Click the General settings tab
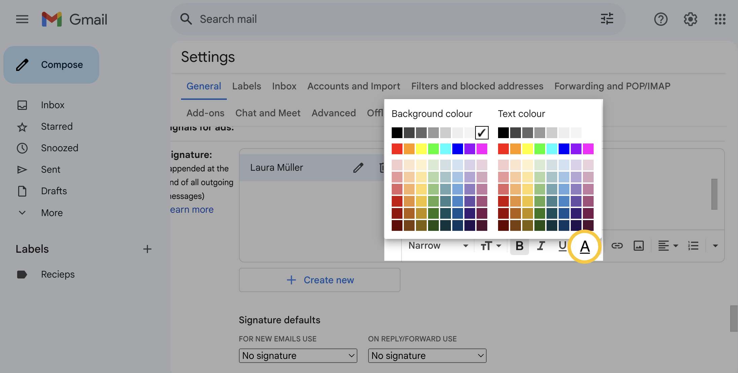Screen dimensions: 738x373 click(x=204, y=86)
